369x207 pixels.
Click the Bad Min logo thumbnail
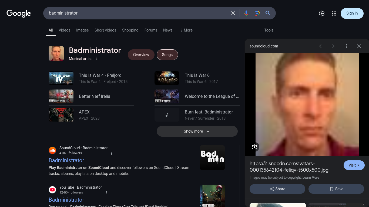(x=212, y=158)
